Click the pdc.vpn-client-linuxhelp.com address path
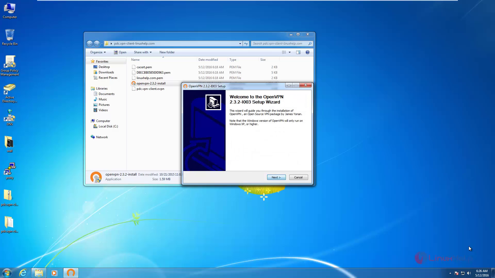The height and width of the screenshot is (278, 495). click(x=134, y=44)
